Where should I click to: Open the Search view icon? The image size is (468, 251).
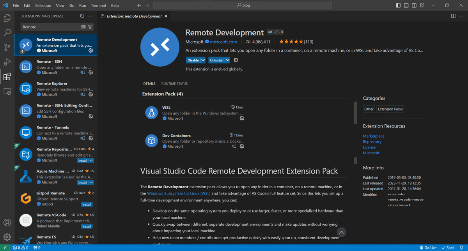pos(7,33)
